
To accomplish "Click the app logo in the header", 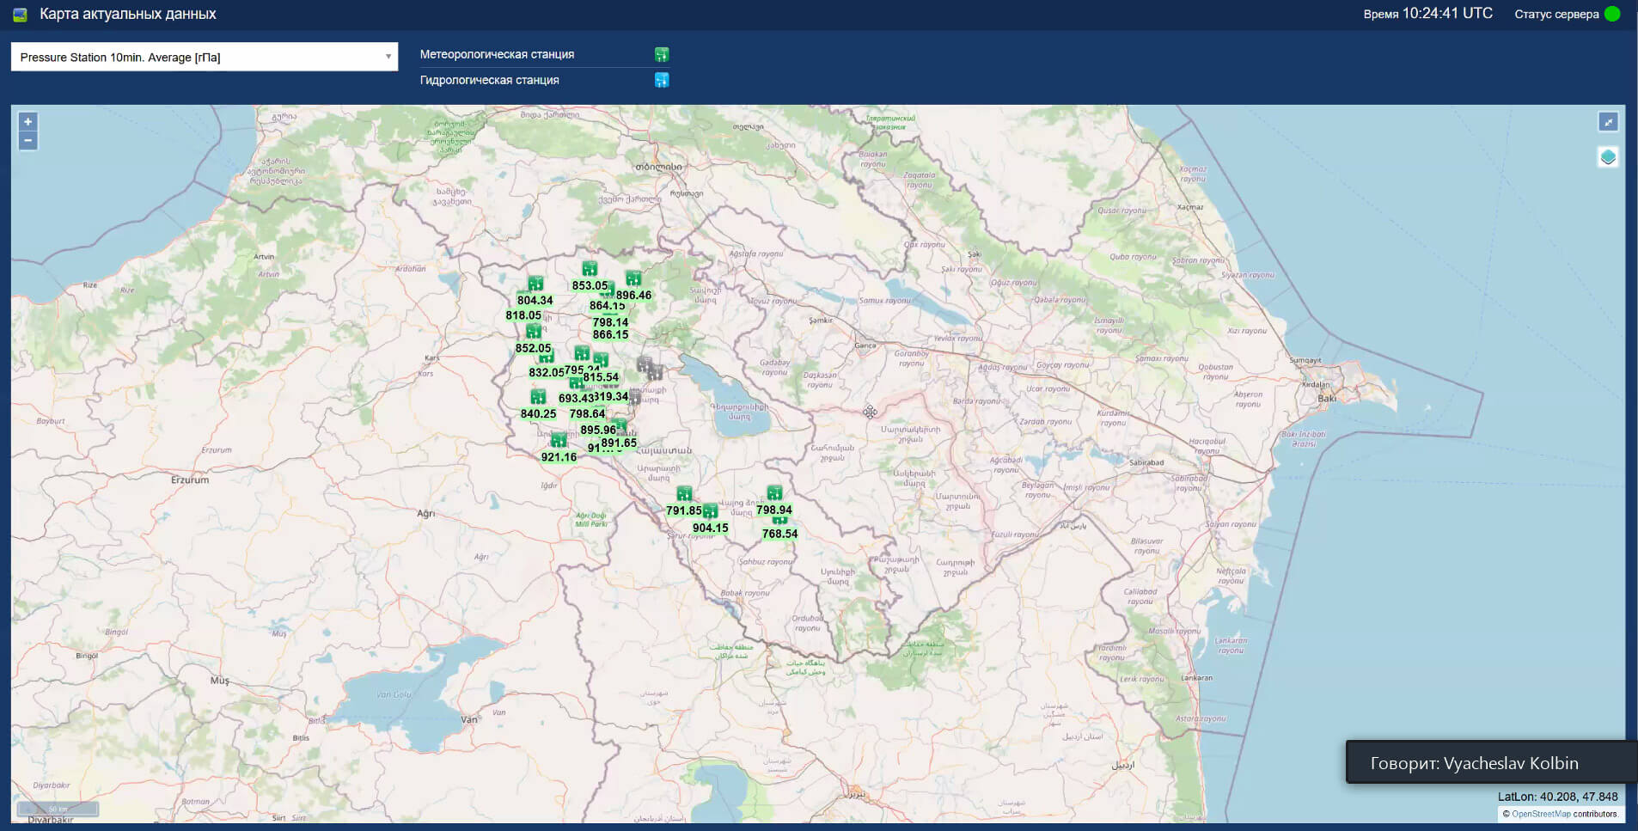I will pos(20,15).
